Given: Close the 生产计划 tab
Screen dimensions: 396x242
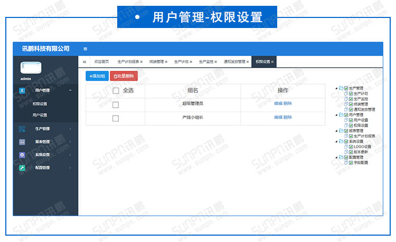Looking at the screenshot, I should (191, 62).
